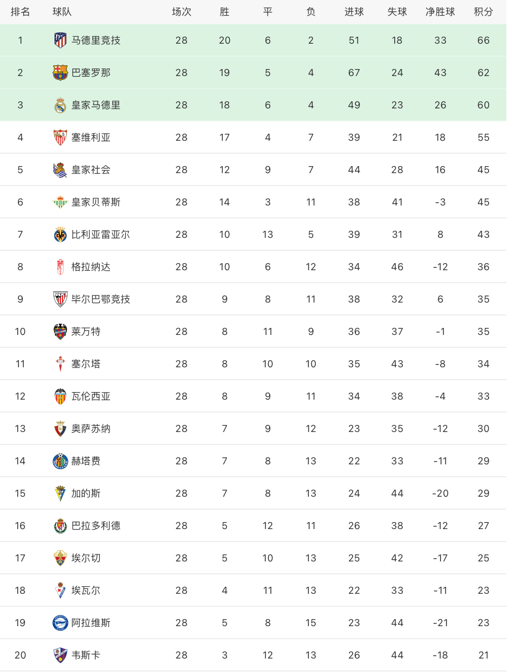
Task: Click the 进球 column header
Action: [x=354, y=12]
